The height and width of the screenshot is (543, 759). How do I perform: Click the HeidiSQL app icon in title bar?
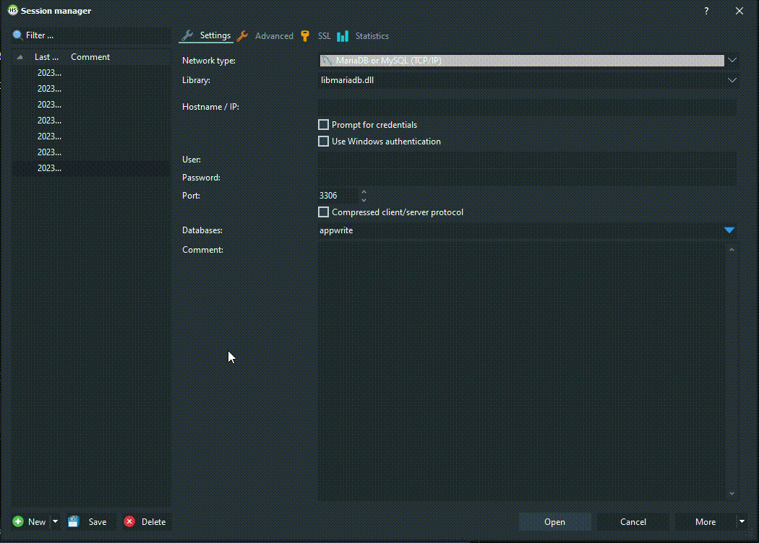12,10
